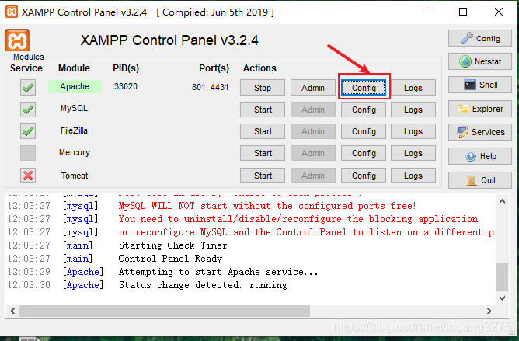This screenshot has width=519, height=341.
Task: Toggle Apache service checkbox
Action: point(28,88)
